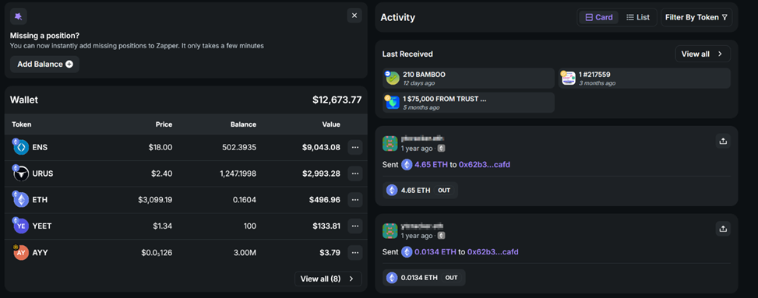Viewport: 758px width, 298px height.
Task: Click the YEET token icon
Action: (21, 226)
